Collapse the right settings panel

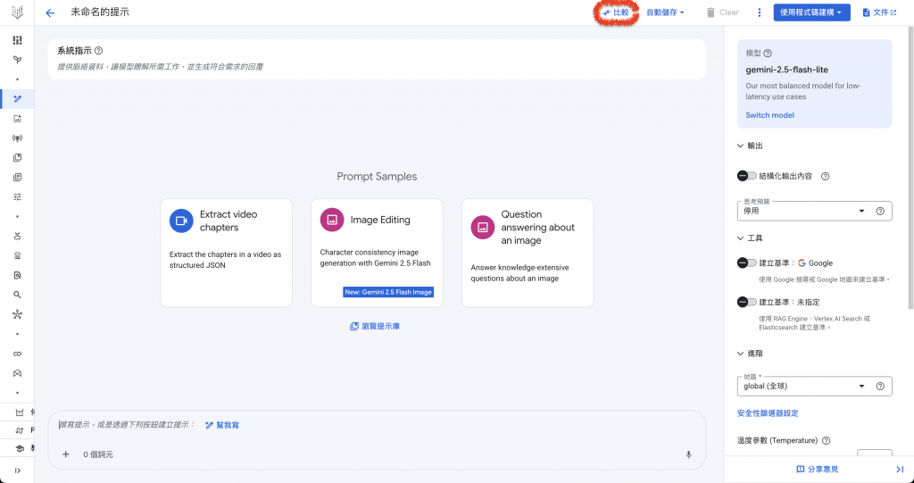899,469
